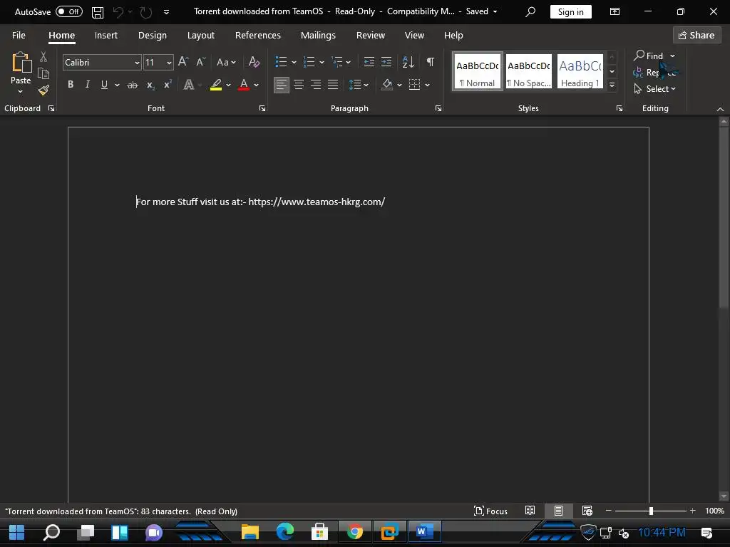Open Google Chrome from the taskbar

[x=355, y=531]
